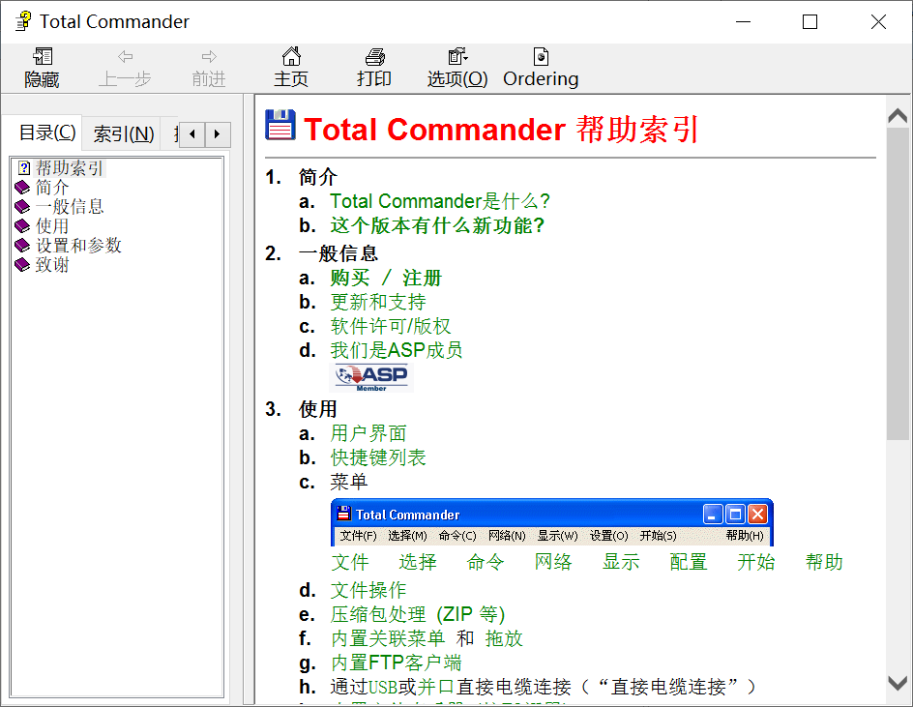Click the vertical scrollbar thumb
Viewport: 913px width, 707px height.
tap(898, 283)
